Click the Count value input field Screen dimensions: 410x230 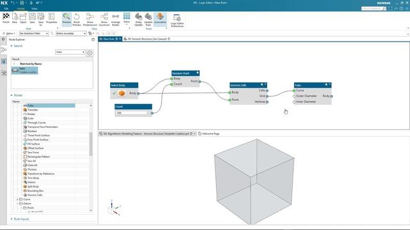tap(132, 113)
